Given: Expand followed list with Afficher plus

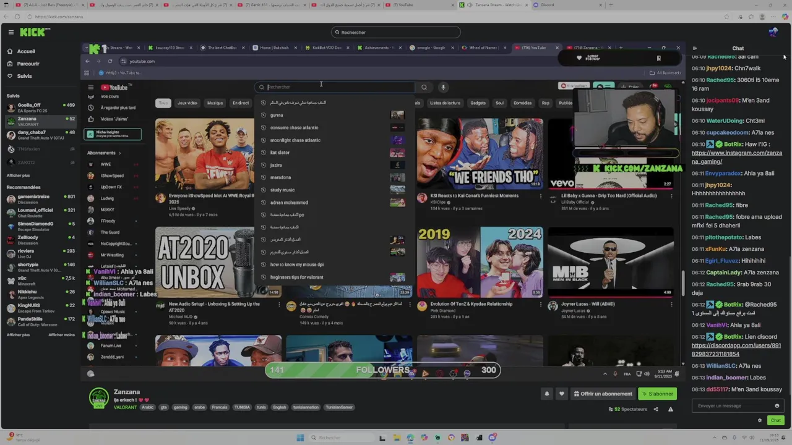Looking at the screenshot, I should [x=18, y=176].
